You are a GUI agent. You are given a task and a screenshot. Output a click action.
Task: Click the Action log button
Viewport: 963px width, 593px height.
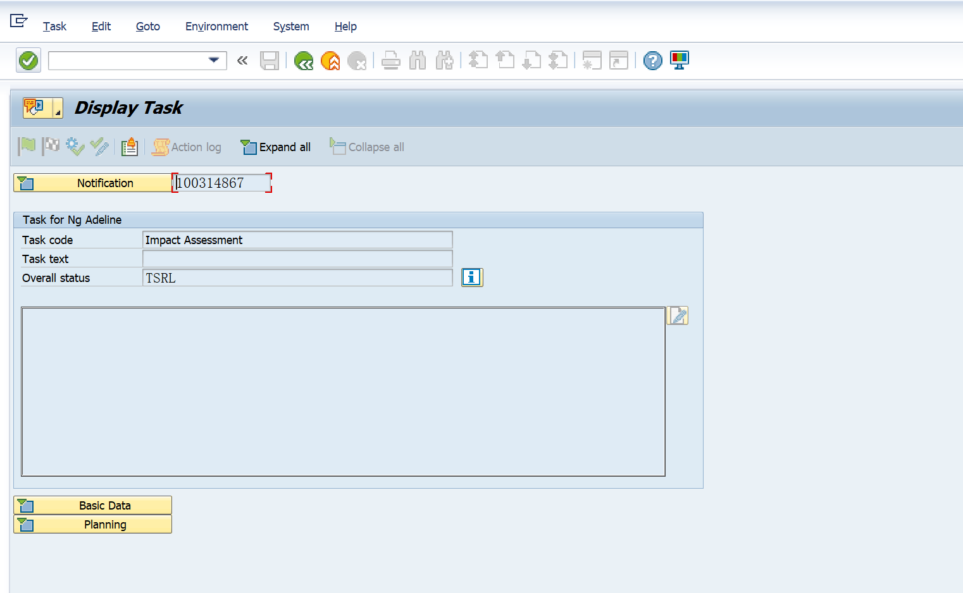(187, 147)
